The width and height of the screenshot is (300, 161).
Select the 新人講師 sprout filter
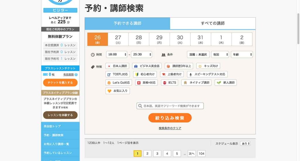pos(226,83)
